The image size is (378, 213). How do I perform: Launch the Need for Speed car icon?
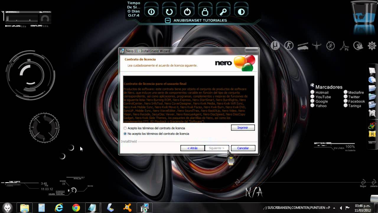tap(303, 46)
